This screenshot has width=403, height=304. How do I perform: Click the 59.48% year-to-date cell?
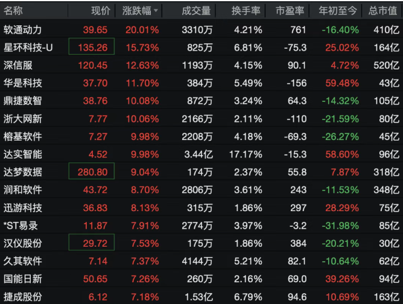click(342, 83)
